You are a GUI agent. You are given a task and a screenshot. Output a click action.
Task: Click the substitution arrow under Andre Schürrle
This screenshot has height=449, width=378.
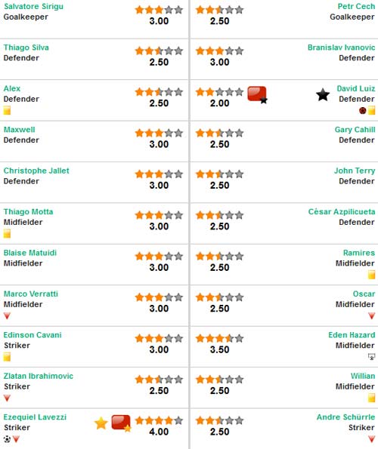pyautogui.click(x=371, y=439)
